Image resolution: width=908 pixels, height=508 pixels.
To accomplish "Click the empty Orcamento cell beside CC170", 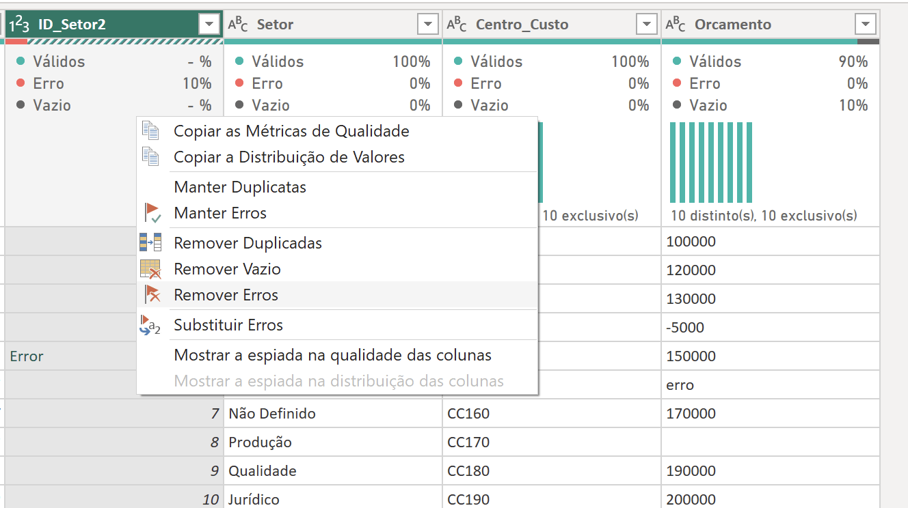I will [771, 442].
